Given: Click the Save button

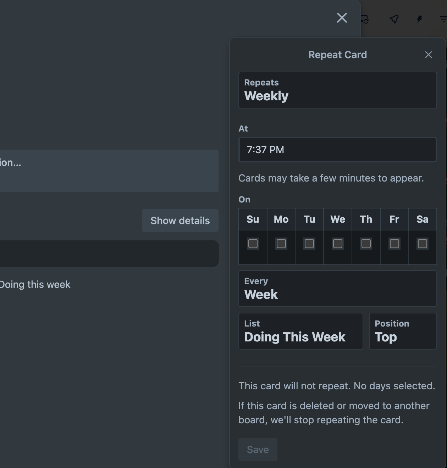Looking at the screenshot, I should (x=258, y=450).
